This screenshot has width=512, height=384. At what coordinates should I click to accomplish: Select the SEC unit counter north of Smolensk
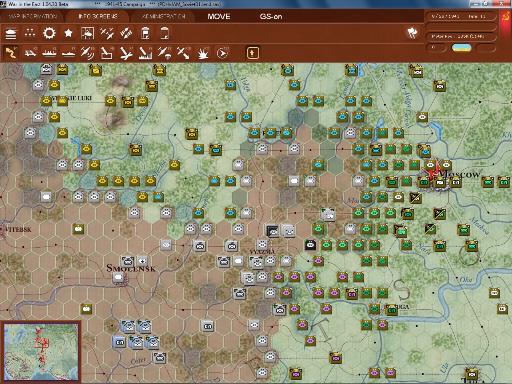166,245
